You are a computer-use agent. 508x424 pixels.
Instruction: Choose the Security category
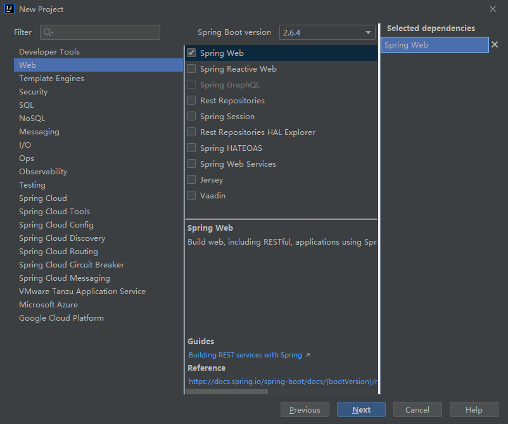click(x=98, y=92)
